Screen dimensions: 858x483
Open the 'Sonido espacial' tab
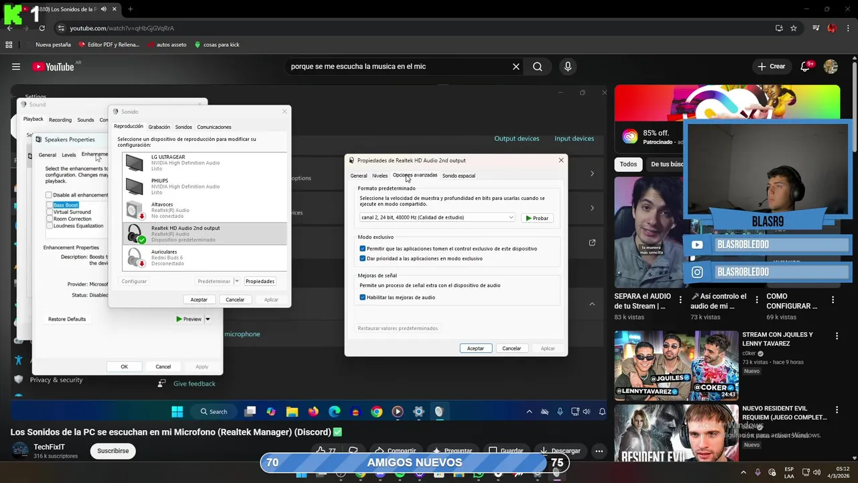coord(458,176)
